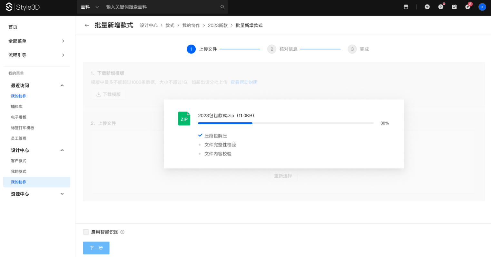Click the 下一步 button
Image resolution: width=491 pixels, height=257 pixels.
pos(96,248)
